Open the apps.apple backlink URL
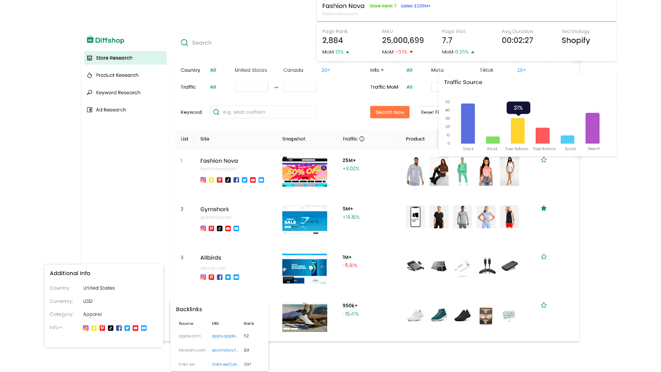This screenshot has width=661, height=372. click(225, 336)
